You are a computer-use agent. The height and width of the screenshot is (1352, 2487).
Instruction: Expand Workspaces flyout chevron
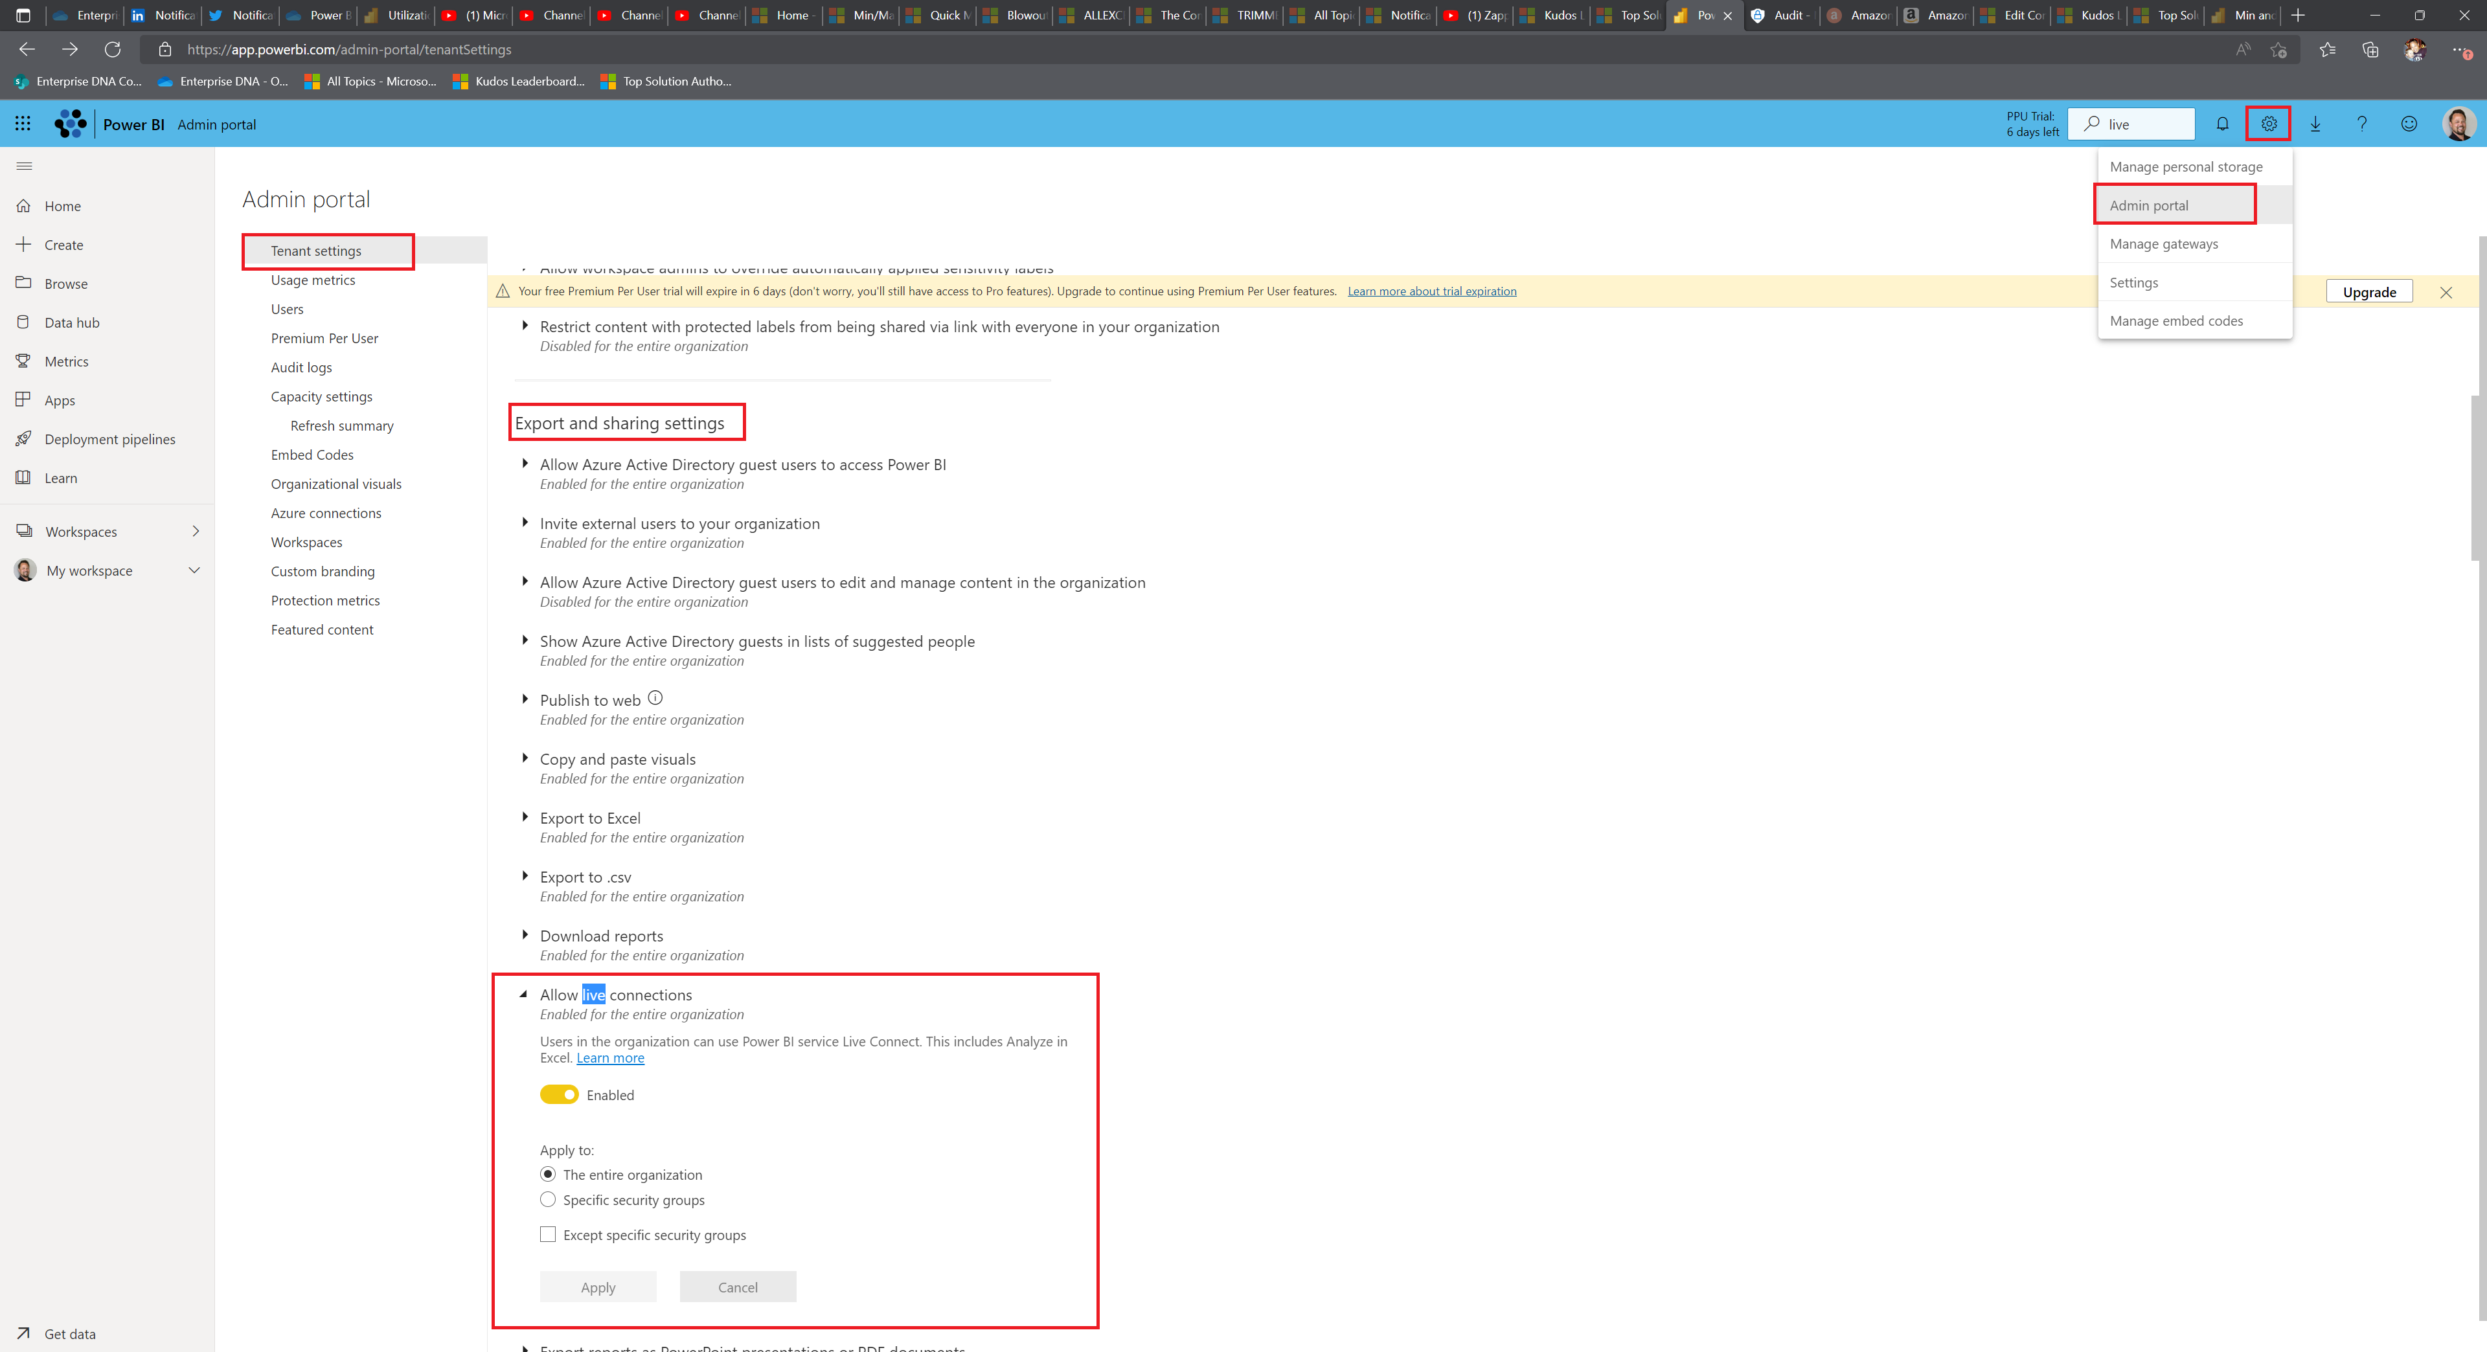(x=195, y=532)
